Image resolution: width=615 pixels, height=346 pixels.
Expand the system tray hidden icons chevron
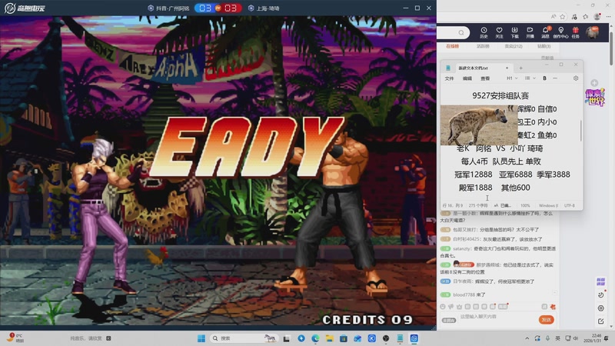[527, 338]
